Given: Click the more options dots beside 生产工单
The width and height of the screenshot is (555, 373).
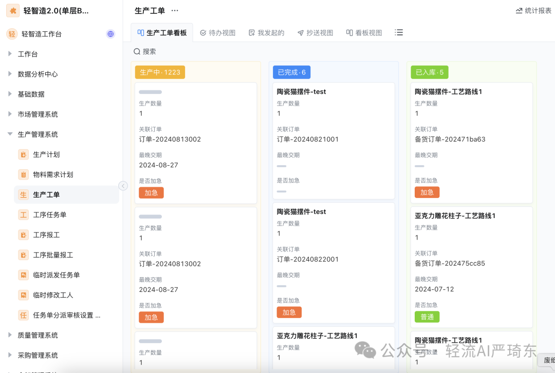Looking at the screenshot, I should 174,10.
